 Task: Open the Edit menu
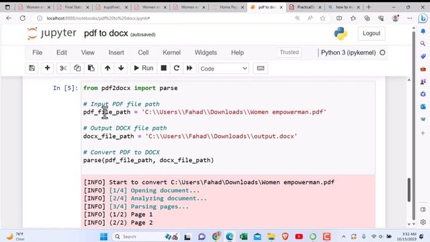(62, 52)
